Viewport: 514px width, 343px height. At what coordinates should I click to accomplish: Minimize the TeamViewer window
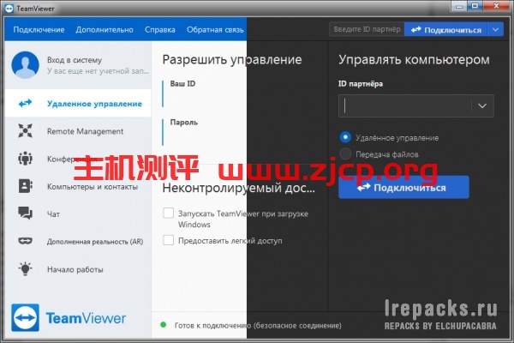pyautogui.click(x=459, y=6)
